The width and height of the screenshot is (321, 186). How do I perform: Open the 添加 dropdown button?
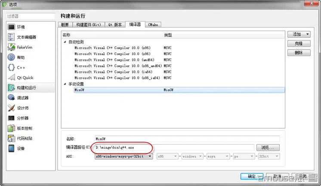point(299,34)
